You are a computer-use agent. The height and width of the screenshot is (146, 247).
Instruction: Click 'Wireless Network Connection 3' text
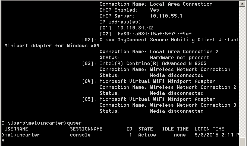(193, 105)
